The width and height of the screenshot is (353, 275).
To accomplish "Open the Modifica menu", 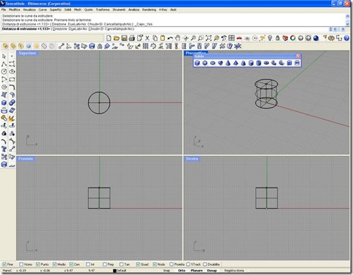I will (x=14, y=9).
